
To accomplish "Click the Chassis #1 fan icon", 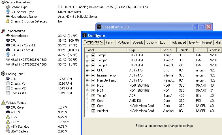I will pos(8,83).
